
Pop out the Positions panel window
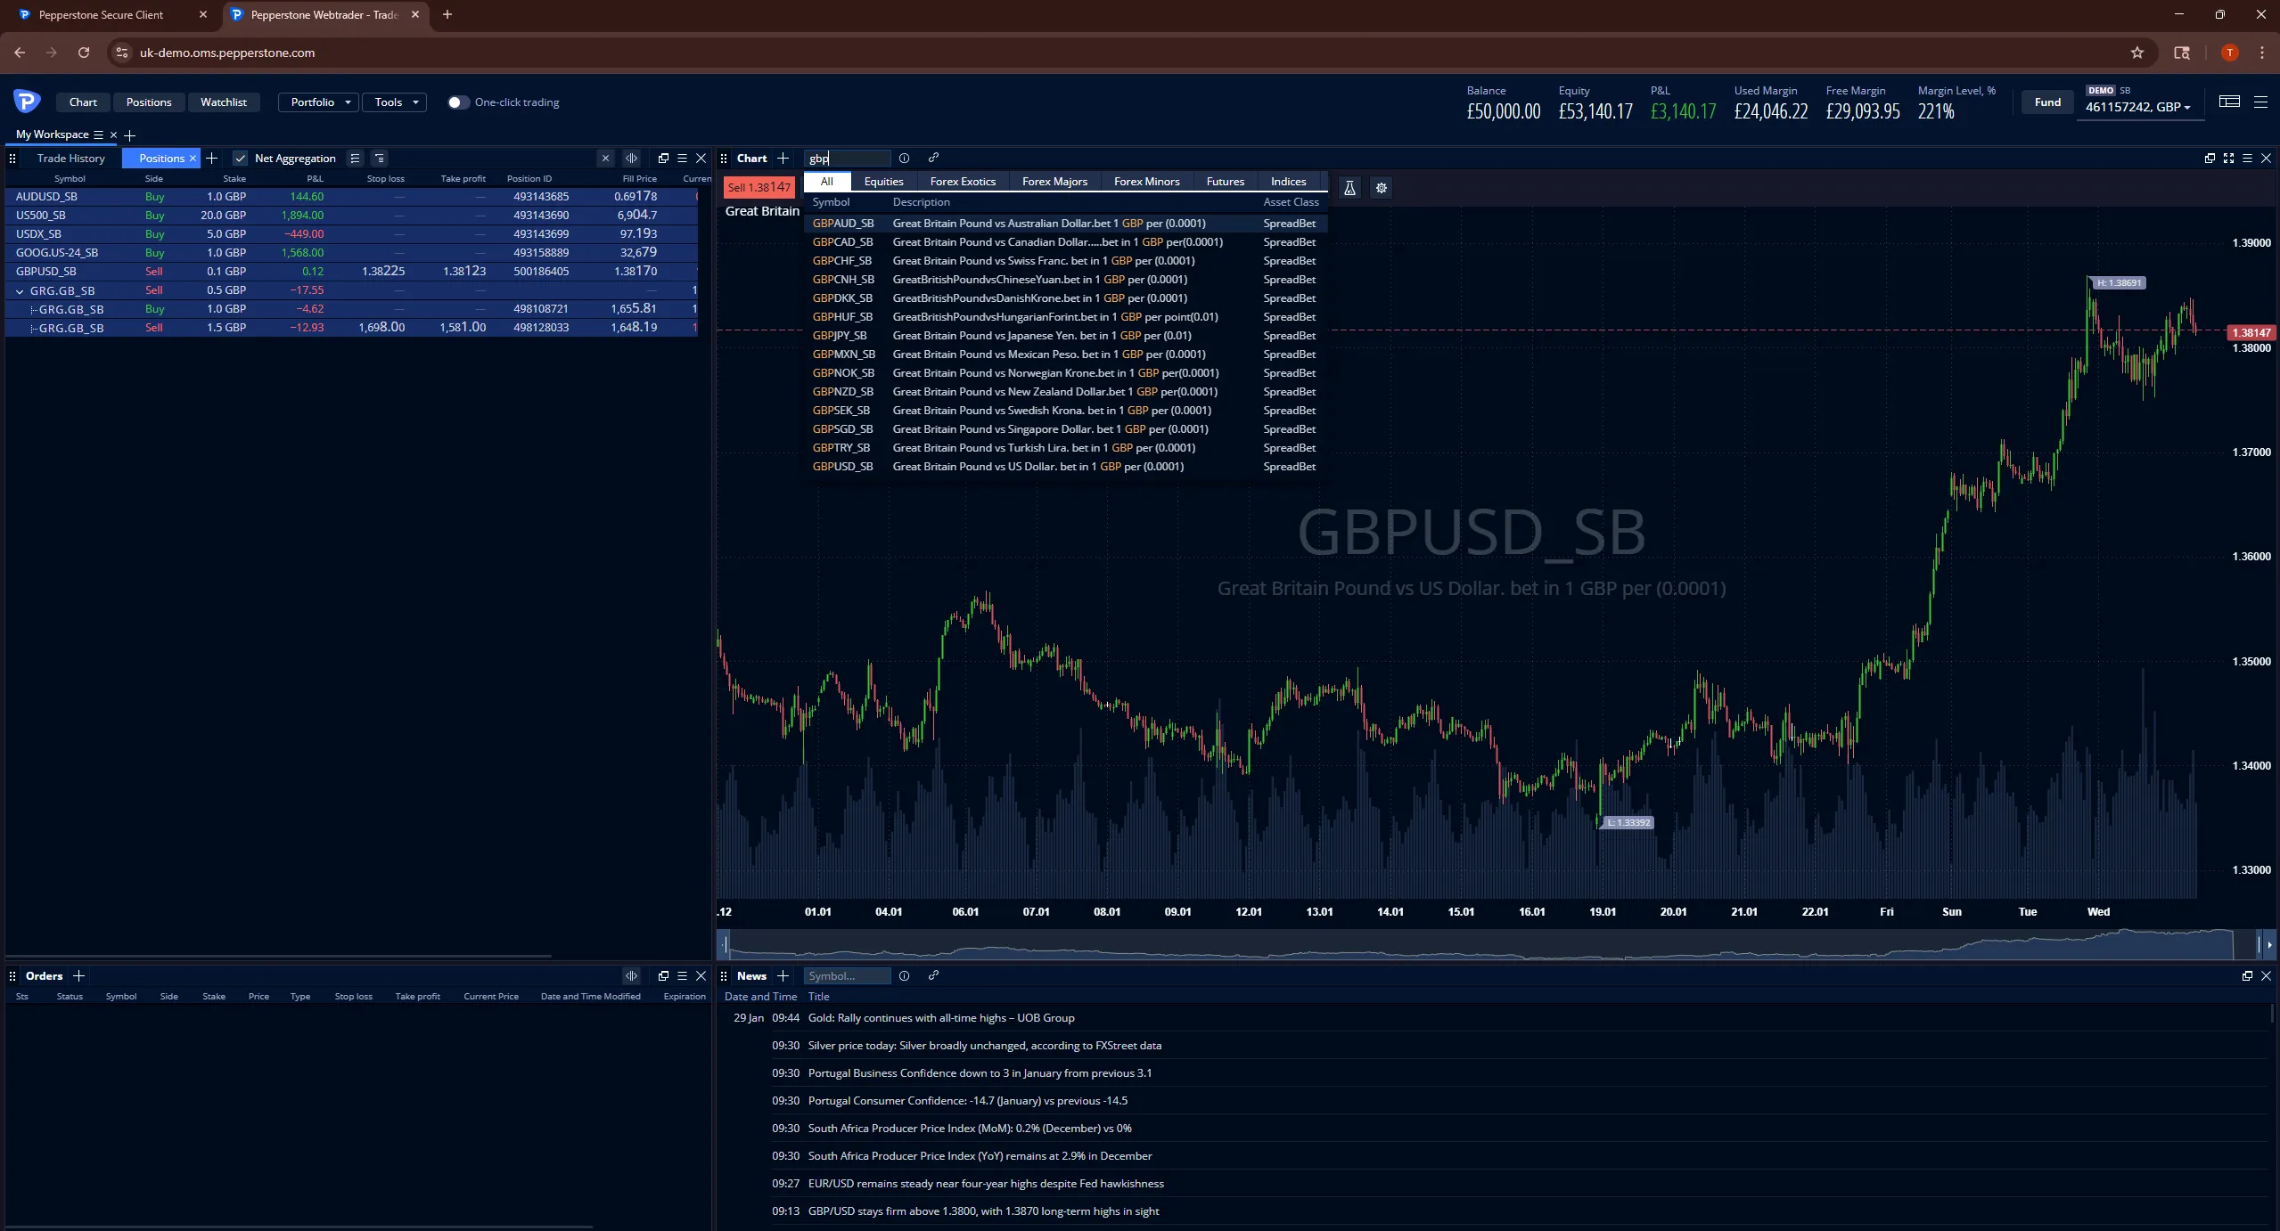pyautogui.click(x=663, y=158)
